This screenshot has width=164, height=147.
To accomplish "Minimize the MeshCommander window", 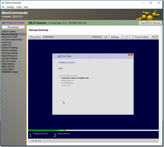I will point(143,3).
